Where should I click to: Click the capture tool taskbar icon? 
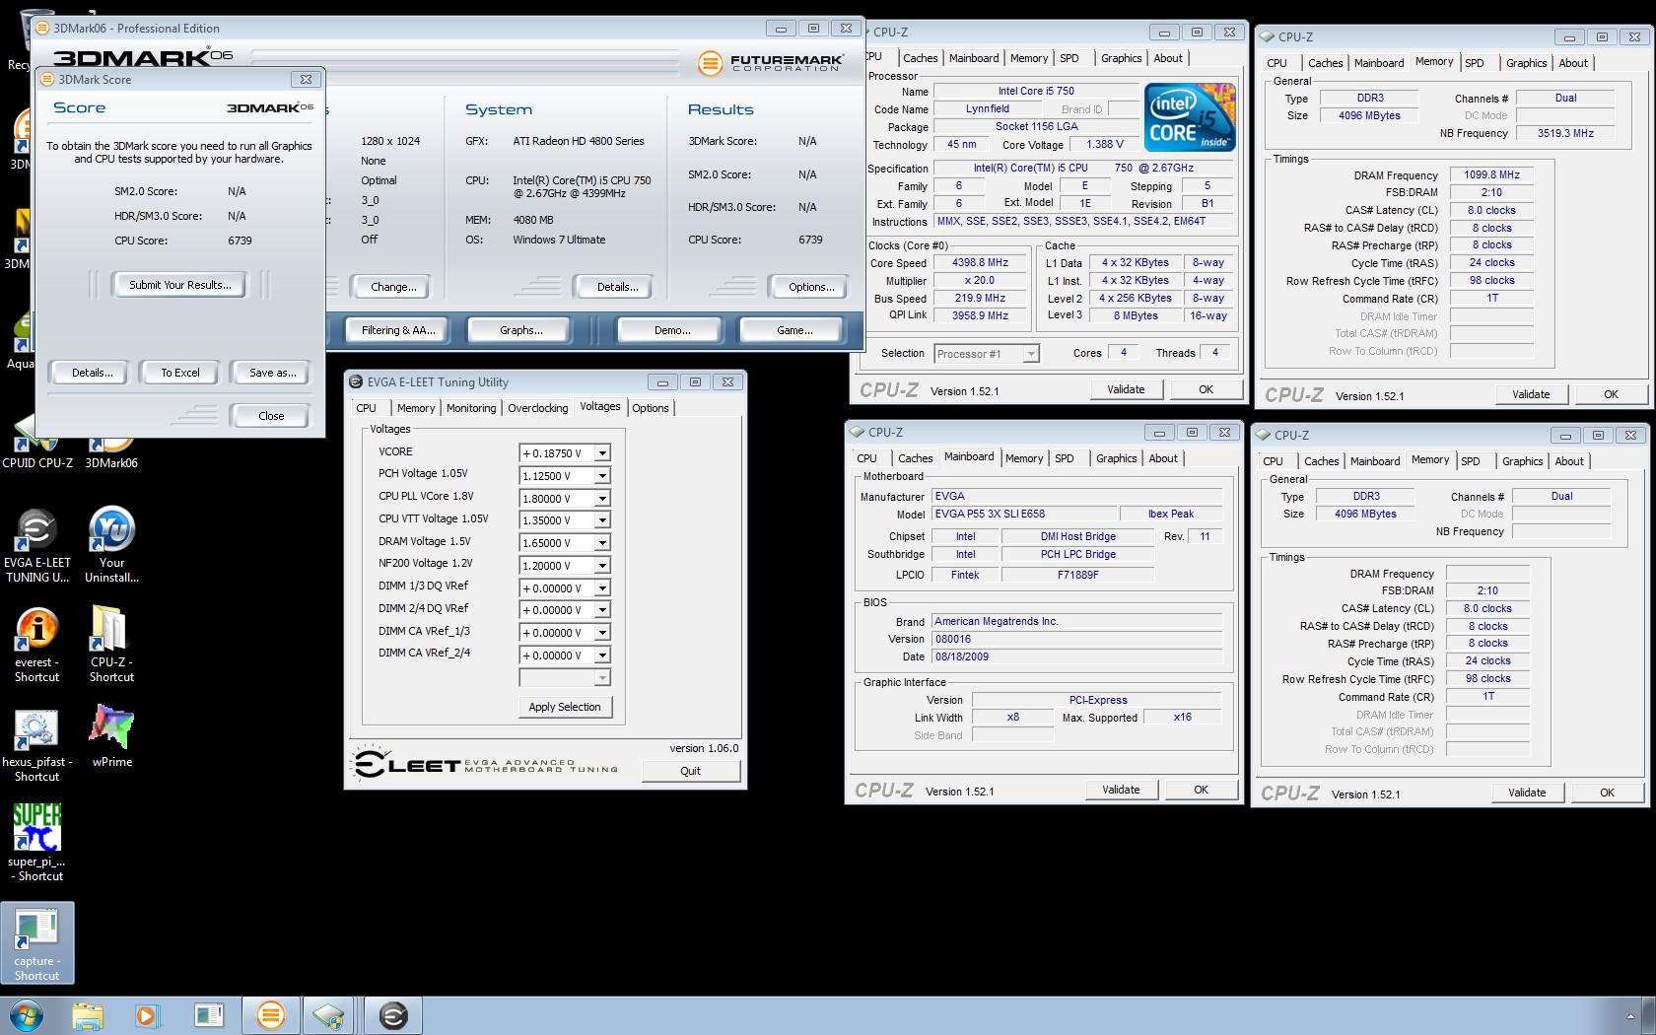coord(209,1015)
